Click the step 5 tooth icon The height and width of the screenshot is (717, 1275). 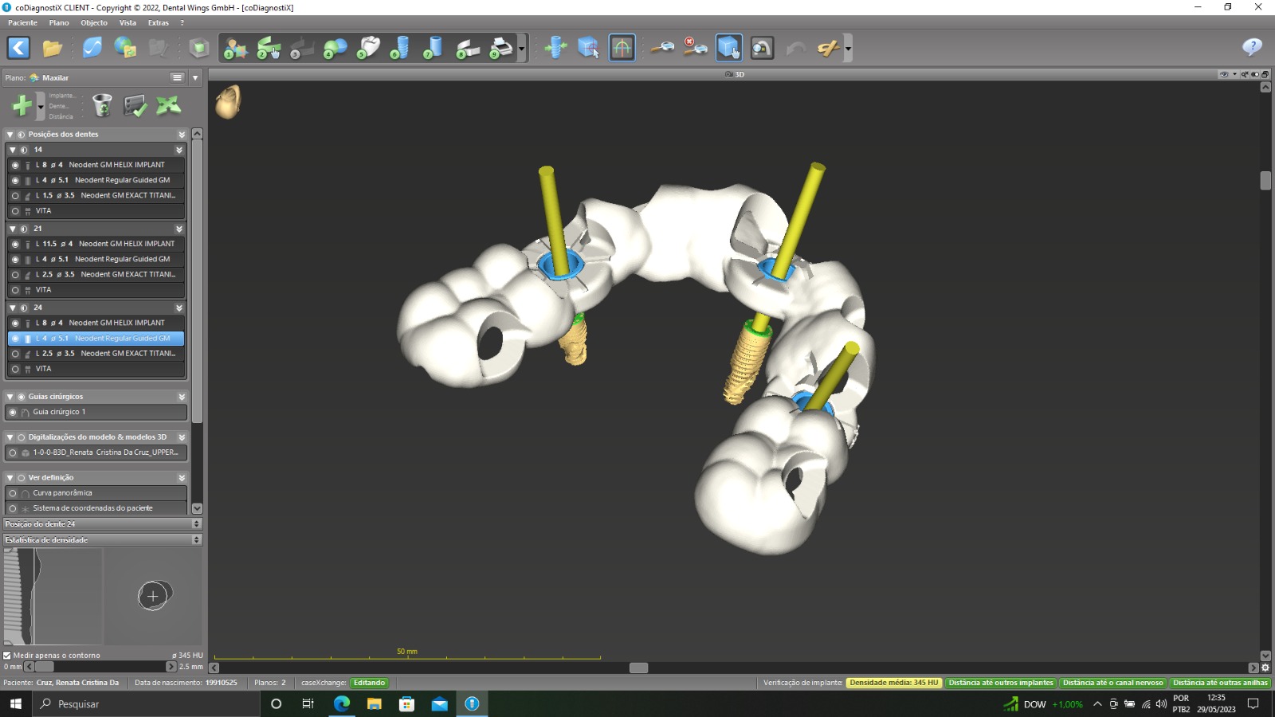click(368, 49)
